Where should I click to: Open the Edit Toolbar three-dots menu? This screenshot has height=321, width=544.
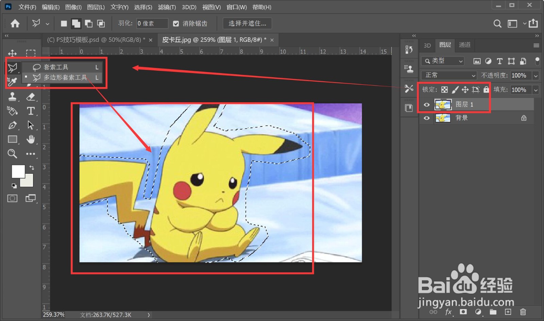[31, 154]
